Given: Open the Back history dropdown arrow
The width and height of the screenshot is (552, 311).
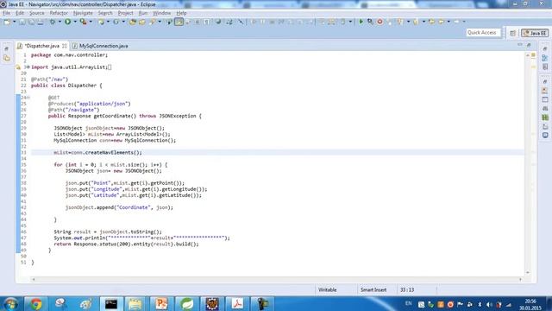Looking at the screenshot, I should 448,22.
